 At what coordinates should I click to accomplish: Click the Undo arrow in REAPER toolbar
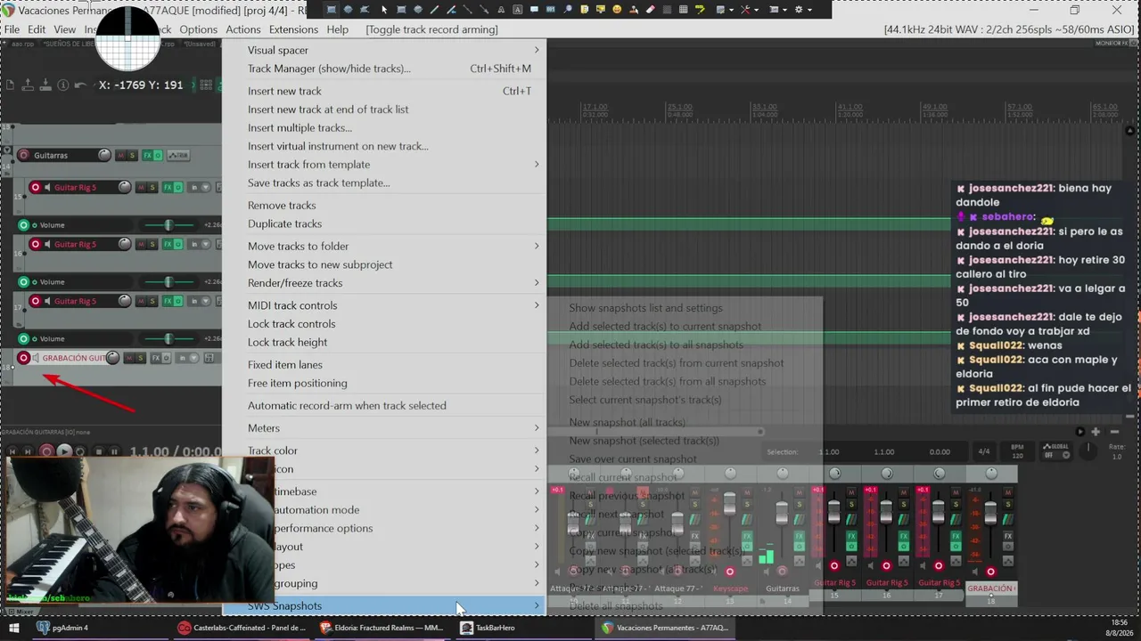click(x=81, y=85)
